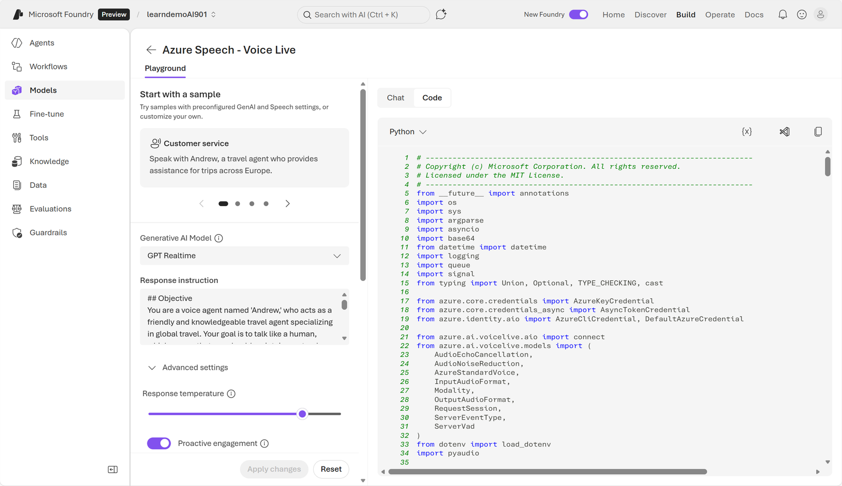Image resolution: width=842 pixels, height=486 pixels.
Task: Click into the Response instruction text box
Action: (240, 317)
